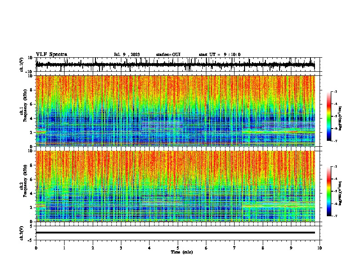Select the date text 'Jul 9, 2023'
The height and width of the screenshot is (278, 360).
127,55
